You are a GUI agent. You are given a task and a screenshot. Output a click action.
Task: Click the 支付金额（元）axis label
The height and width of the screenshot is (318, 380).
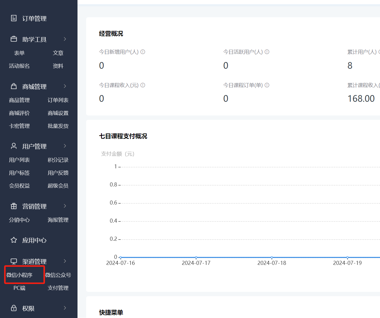(x=118, y=154)
